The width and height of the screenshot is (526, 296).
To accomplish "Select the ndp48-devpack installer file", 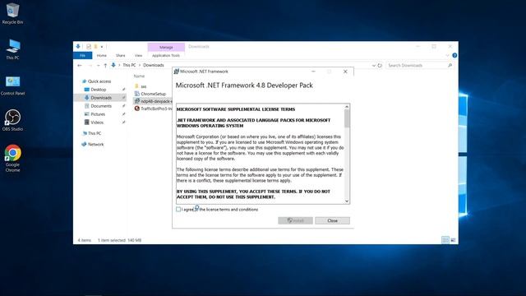I will coord(153,101).
